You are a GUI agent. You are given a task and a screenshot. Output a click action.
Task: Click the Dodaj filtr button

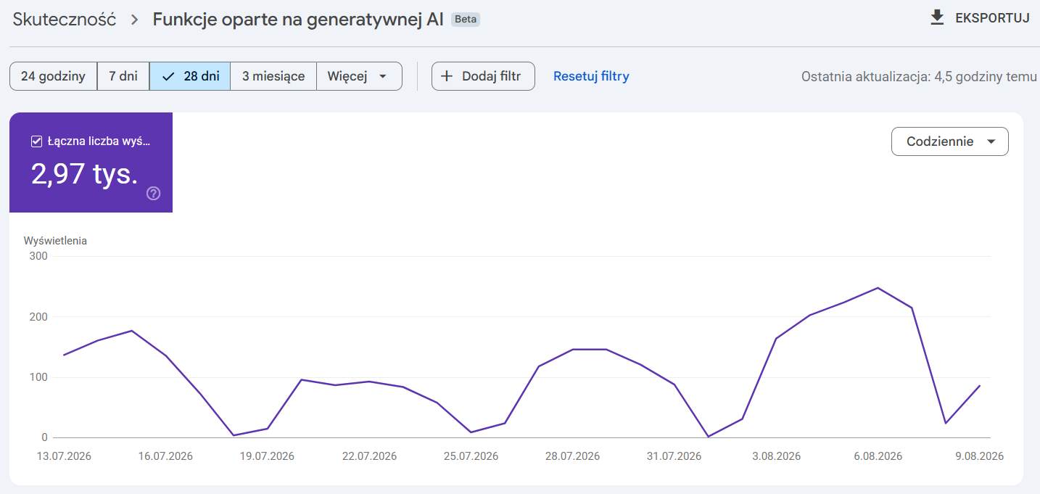pos(483,76)
